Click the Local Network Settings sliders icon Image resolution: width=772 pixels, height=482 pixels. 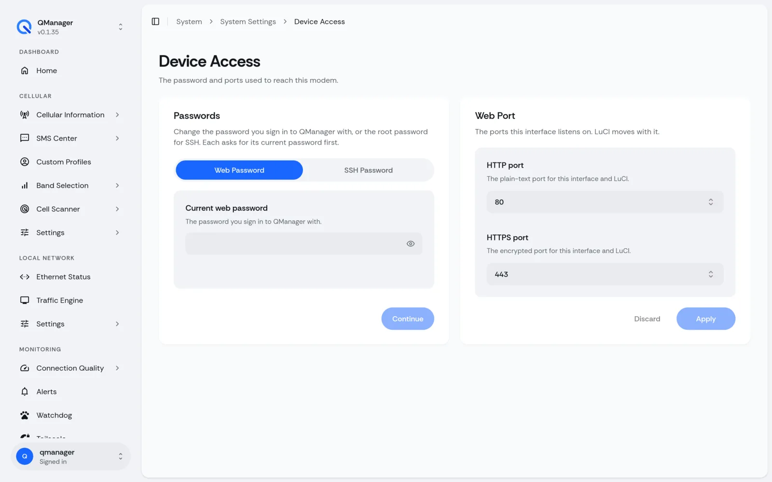25,324
